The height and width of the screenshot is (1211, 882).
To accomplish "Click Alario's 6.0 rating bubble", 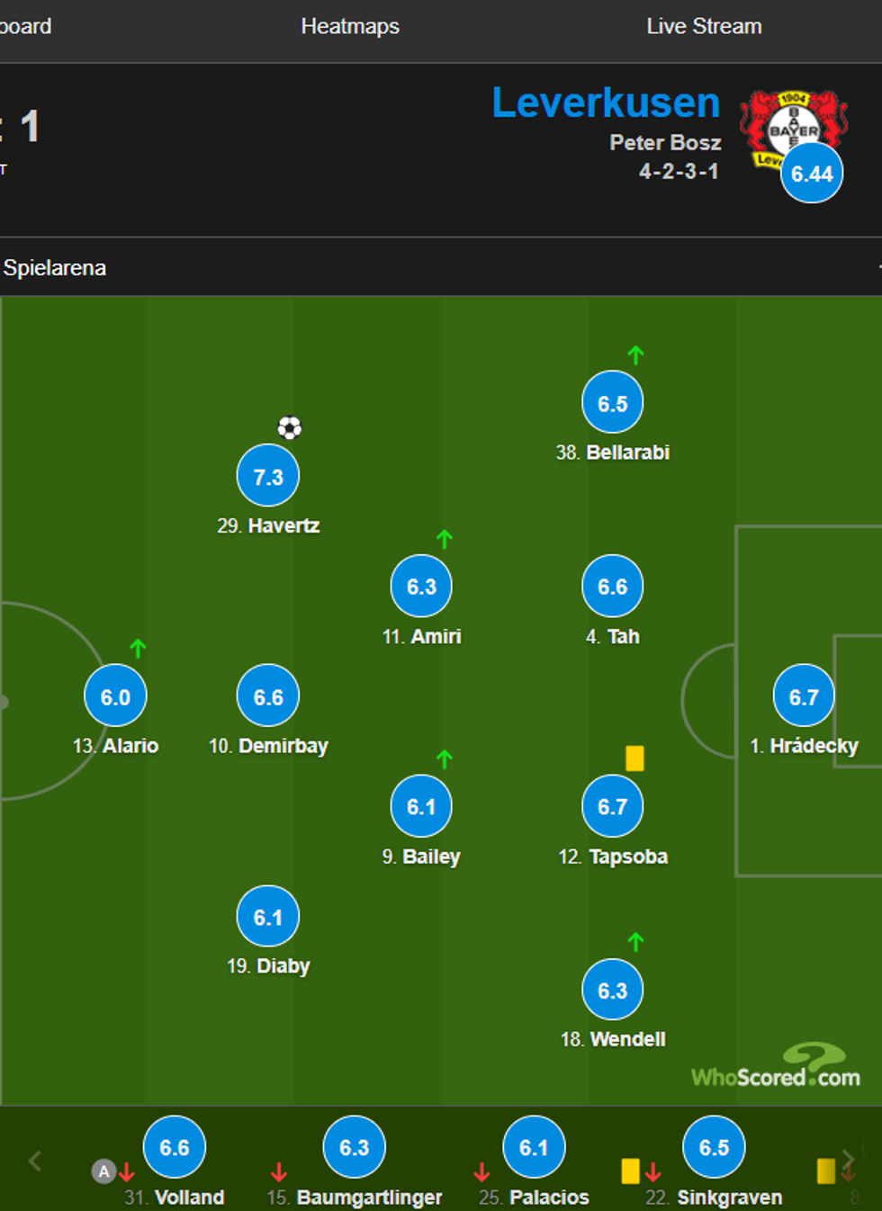I will (115, 696).
